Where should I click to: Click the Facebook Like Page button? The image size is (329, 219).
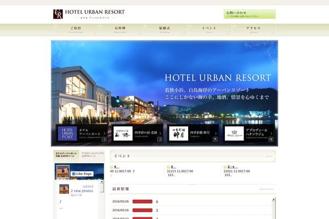(82, 174)
